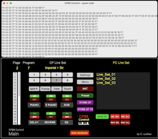The width and height of the screenshot is (158, 139).
Task: Open the Split P. setting
Action: [x=34, y=89]
